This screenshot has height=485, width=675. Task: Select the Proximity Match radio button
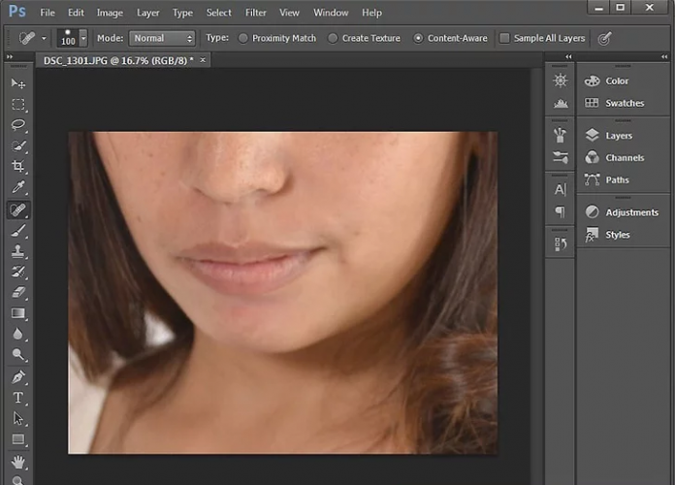(x=242, y=39)
